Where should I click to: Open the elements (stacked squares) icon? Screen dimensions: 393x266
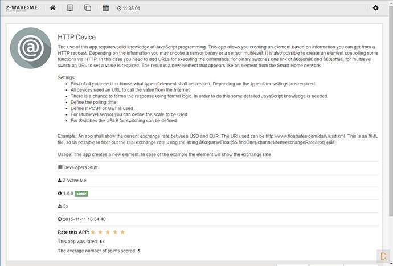pos(88,8)
